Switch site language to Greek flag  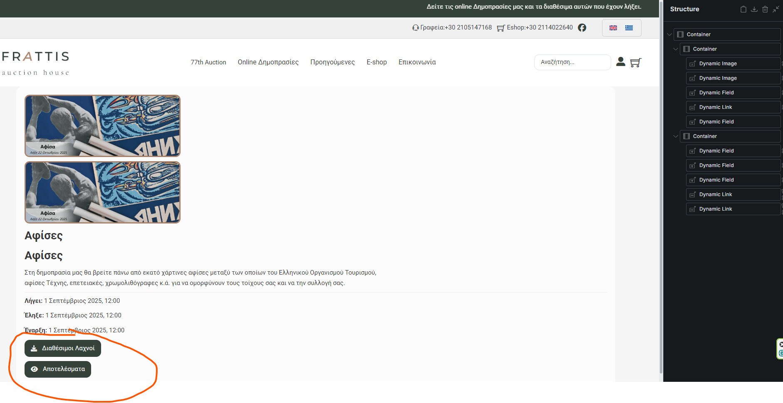629,28
